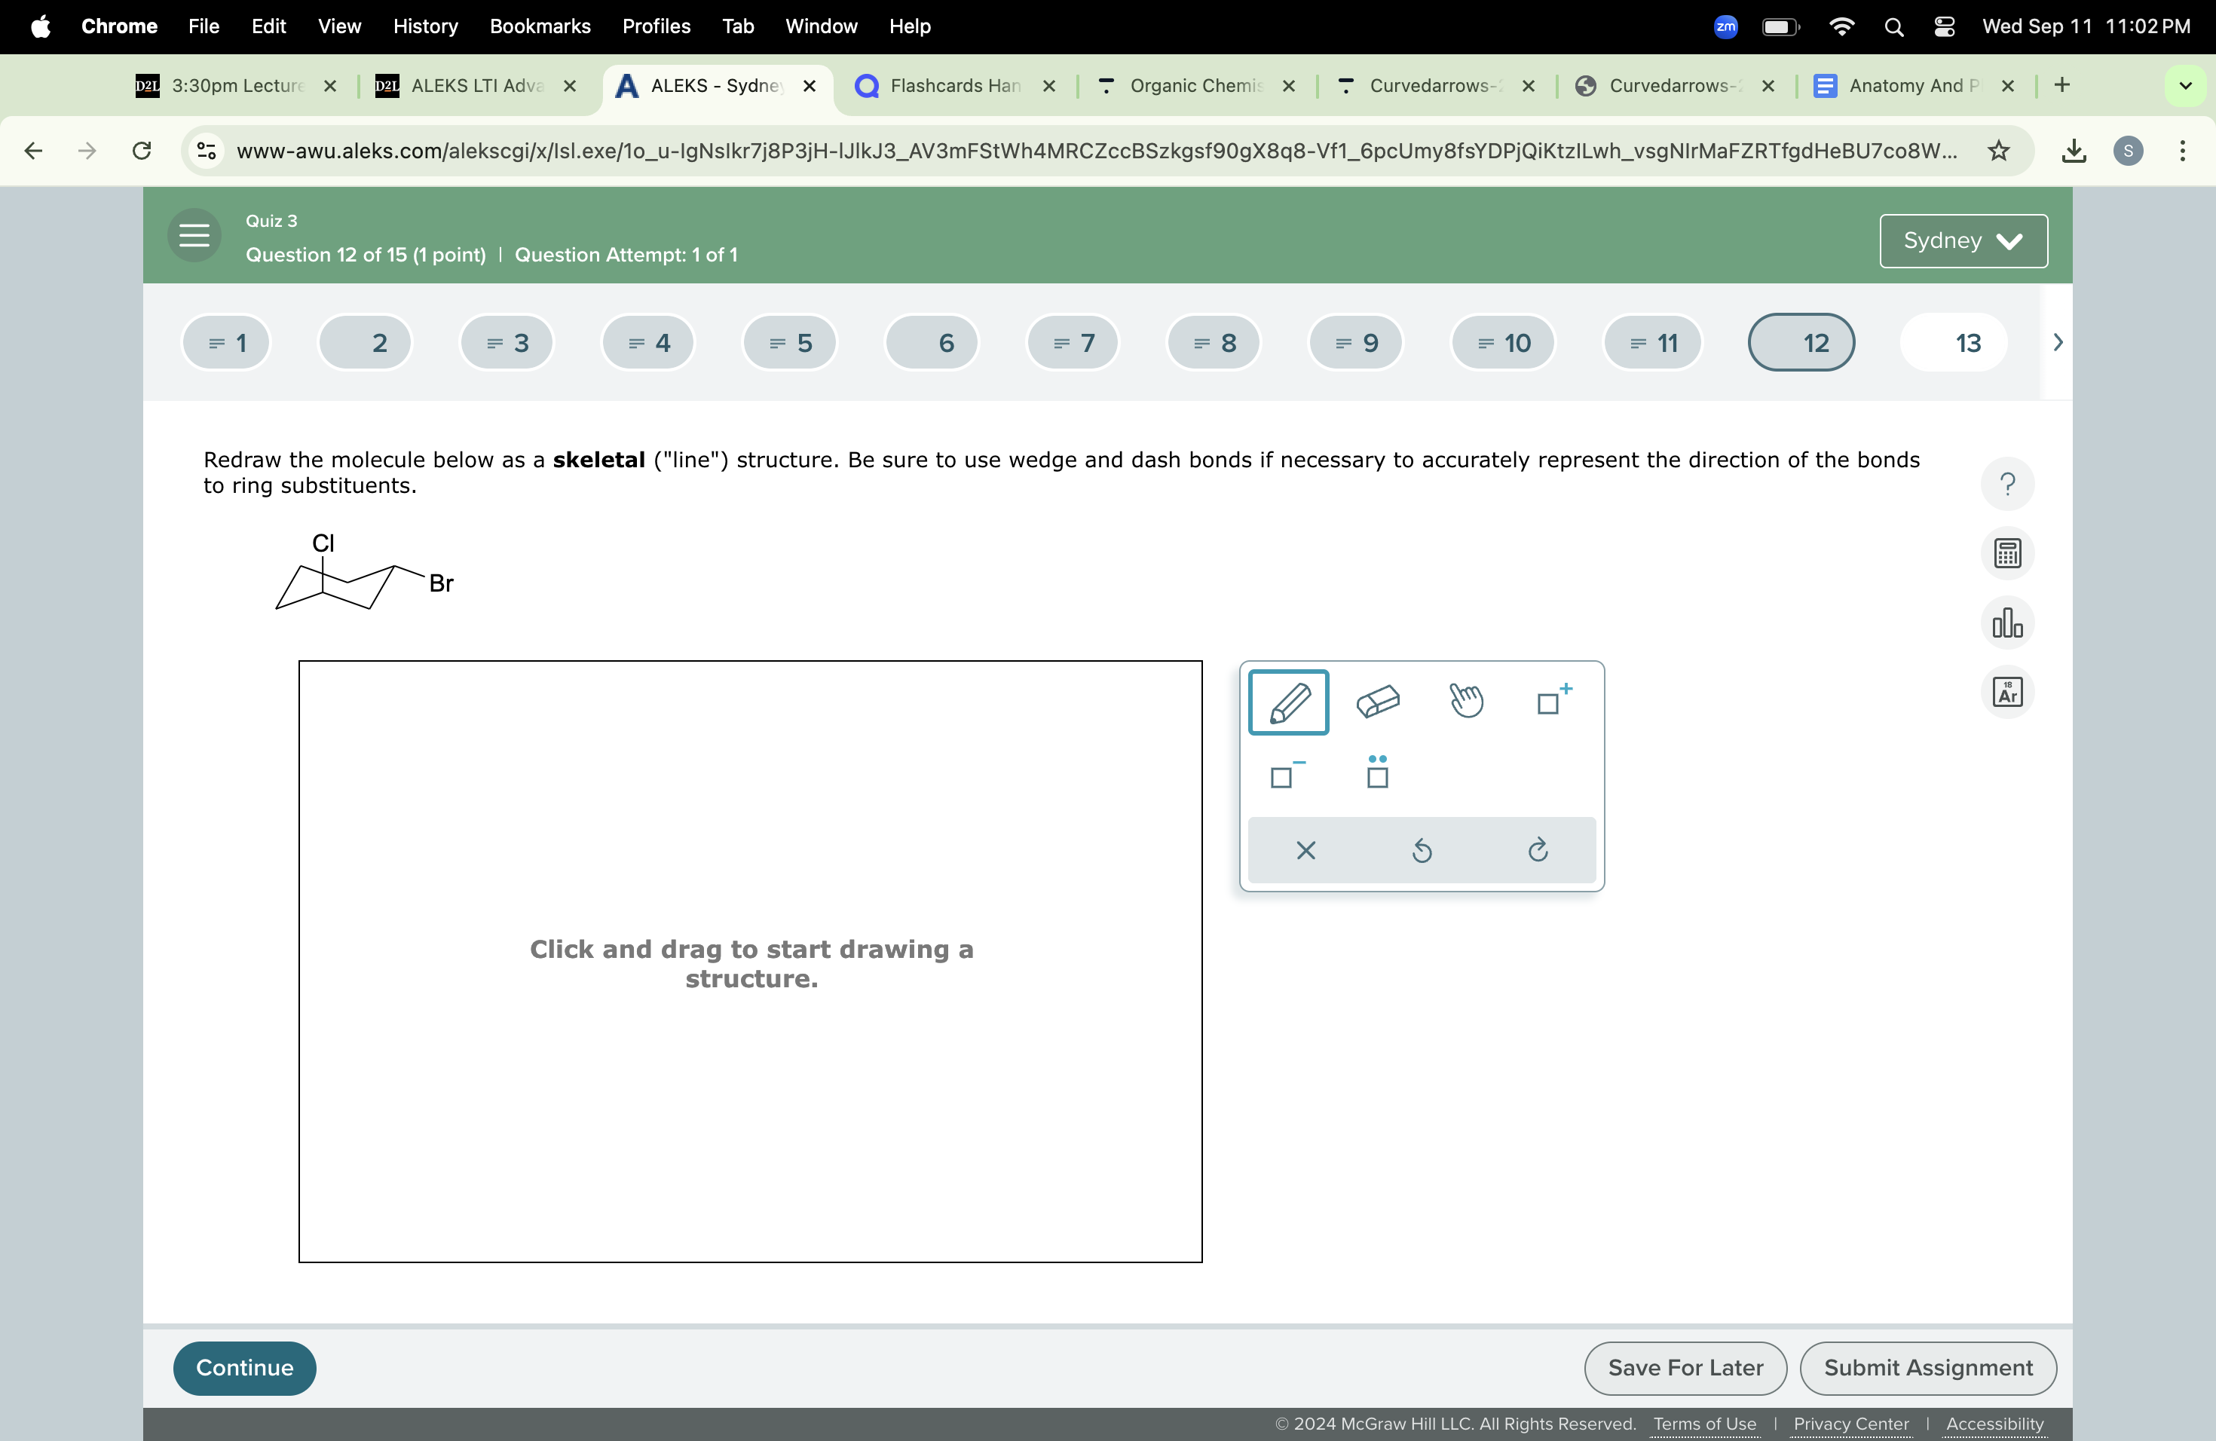
Task: Choose the negative charge tool
Action: (x=1286, y=773)
